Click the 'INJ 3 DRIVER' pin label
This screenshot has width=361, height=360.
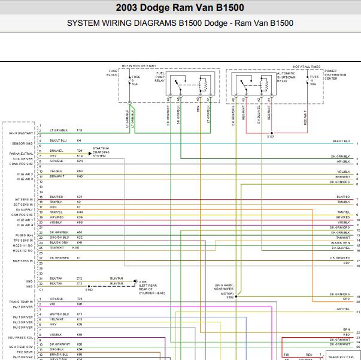[23, 322]
